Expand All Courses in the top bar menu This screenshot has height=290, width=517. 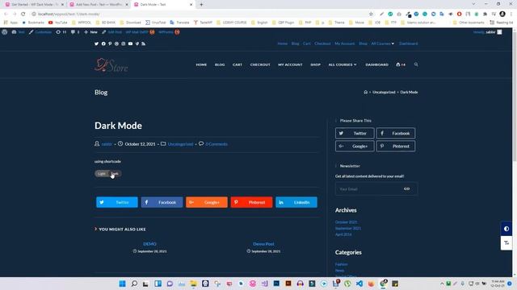point(382,43)
